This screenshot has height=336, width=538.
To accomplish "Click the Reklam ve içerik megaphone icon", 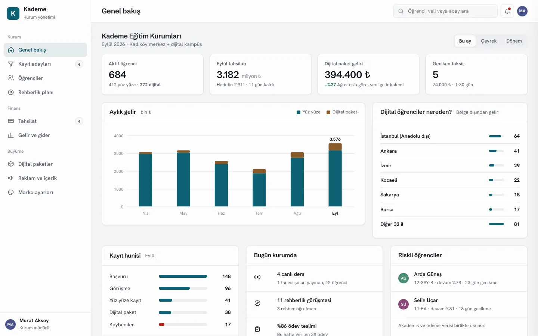I will tap(11, 178).
